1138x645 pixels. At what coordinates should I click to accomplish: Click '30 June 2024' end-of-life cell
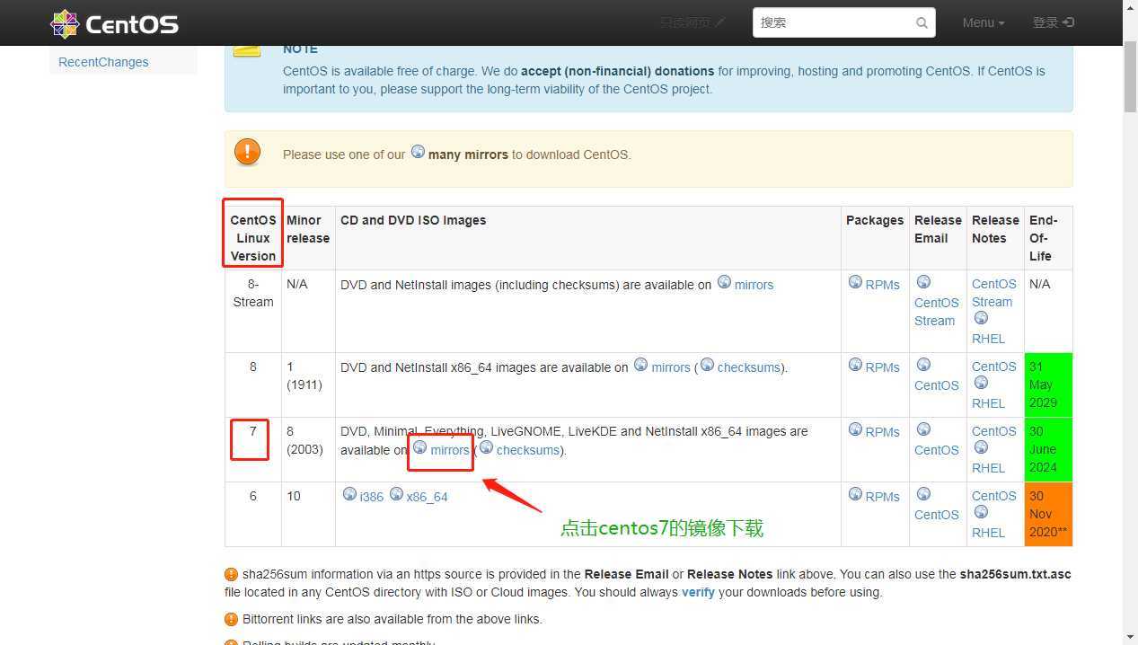[x=1048, y=449]
